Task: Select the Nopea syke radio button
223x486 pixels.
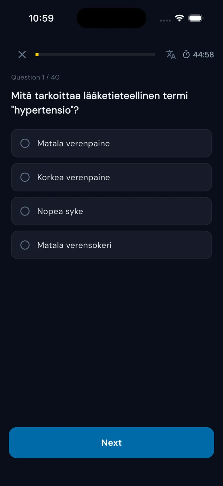Action: pos(25,211)
